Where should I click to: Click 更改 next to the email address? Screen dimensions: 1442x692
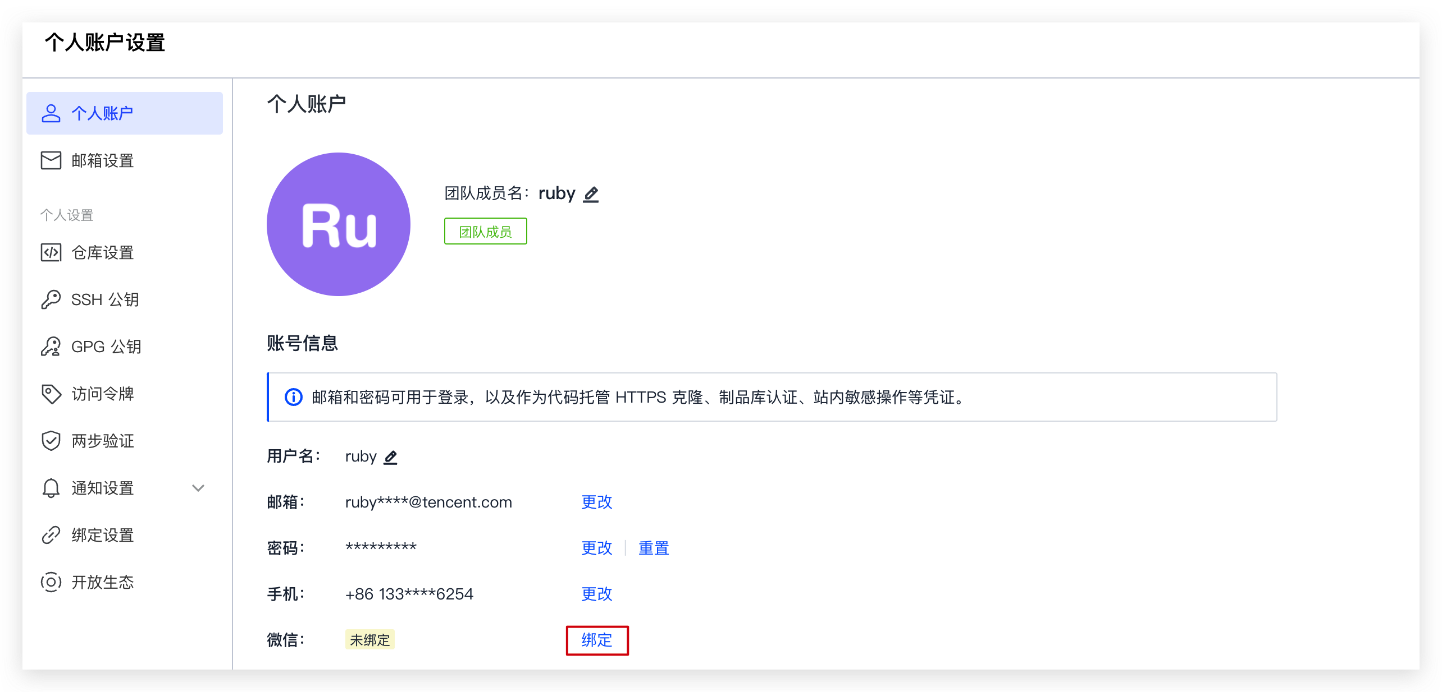(596, 502)
